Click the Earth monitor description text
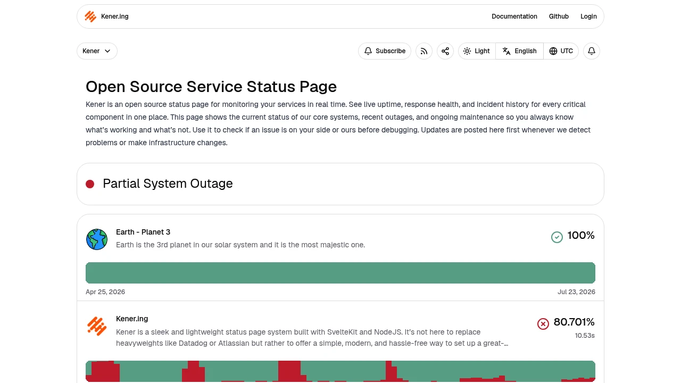 click(240, 245)
